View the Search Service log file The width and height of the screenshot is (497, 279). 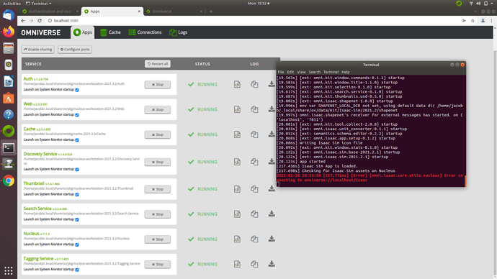point(237,214)
